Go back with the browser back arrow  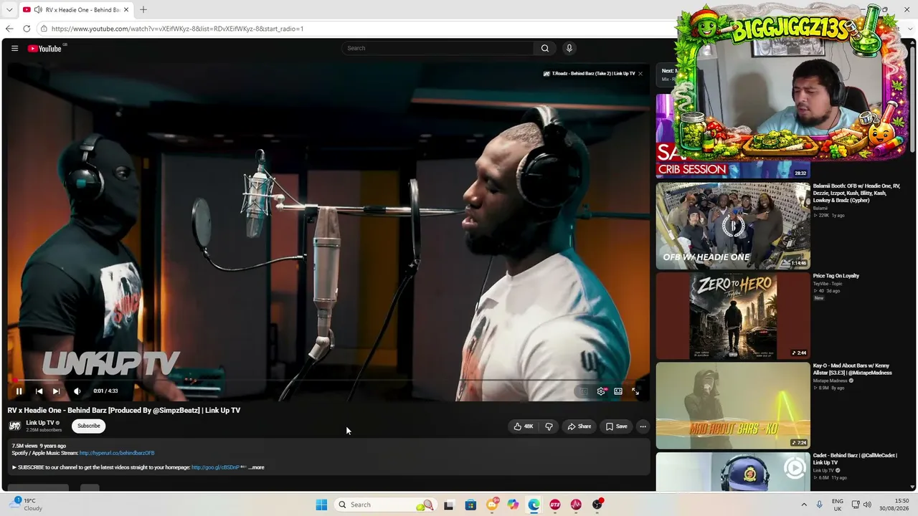coord(9,29)
